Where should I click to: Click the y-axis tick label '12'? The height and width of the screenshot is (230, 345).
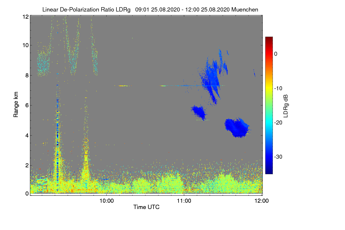click(x=25, y=17)
